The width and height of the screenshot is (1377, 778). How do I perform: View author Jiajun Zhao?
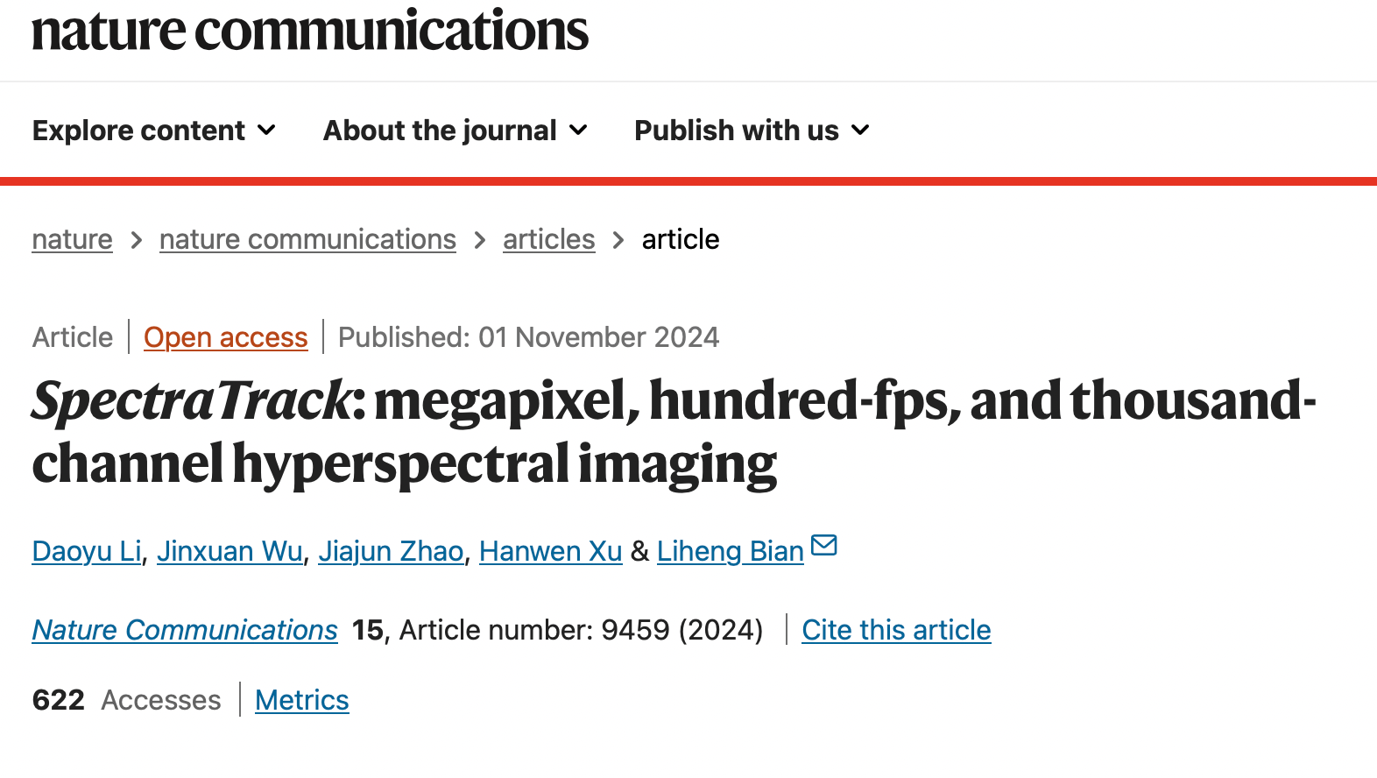click(391, 551)
